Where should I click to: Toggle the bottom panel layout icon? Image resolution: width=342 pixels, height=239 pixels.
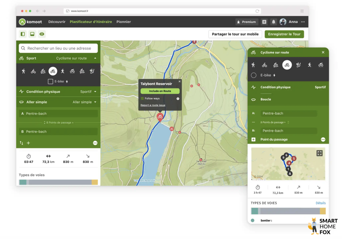point(32,34)
